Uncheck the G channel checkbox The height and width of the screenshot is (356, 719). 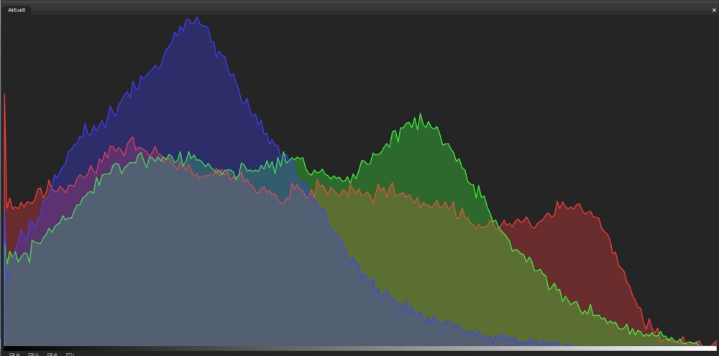click(x=32, y=355)
